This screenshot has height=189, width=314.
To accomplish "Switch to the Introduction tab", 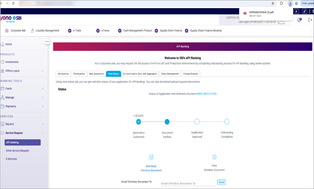I will coord(63,74).
